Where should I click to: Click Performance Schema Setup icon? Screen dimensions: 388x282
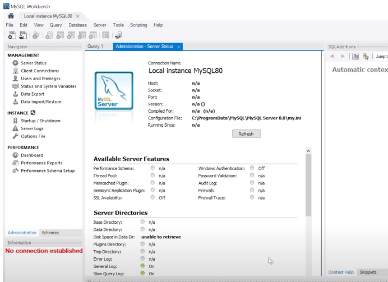[x=15, y=170]
